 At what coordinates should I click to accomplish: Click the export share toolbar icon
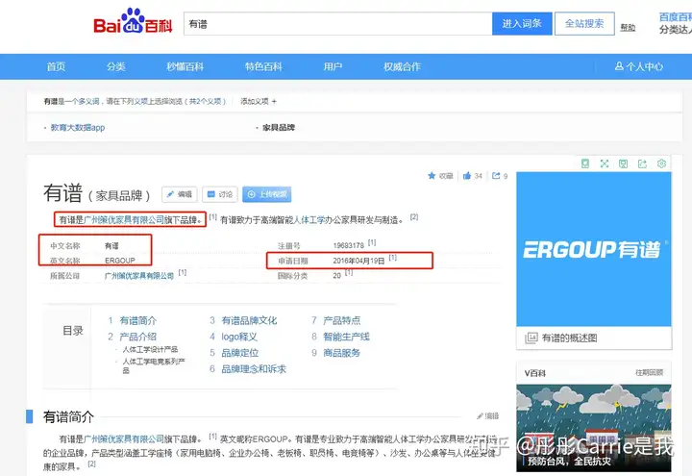(642, 163)
